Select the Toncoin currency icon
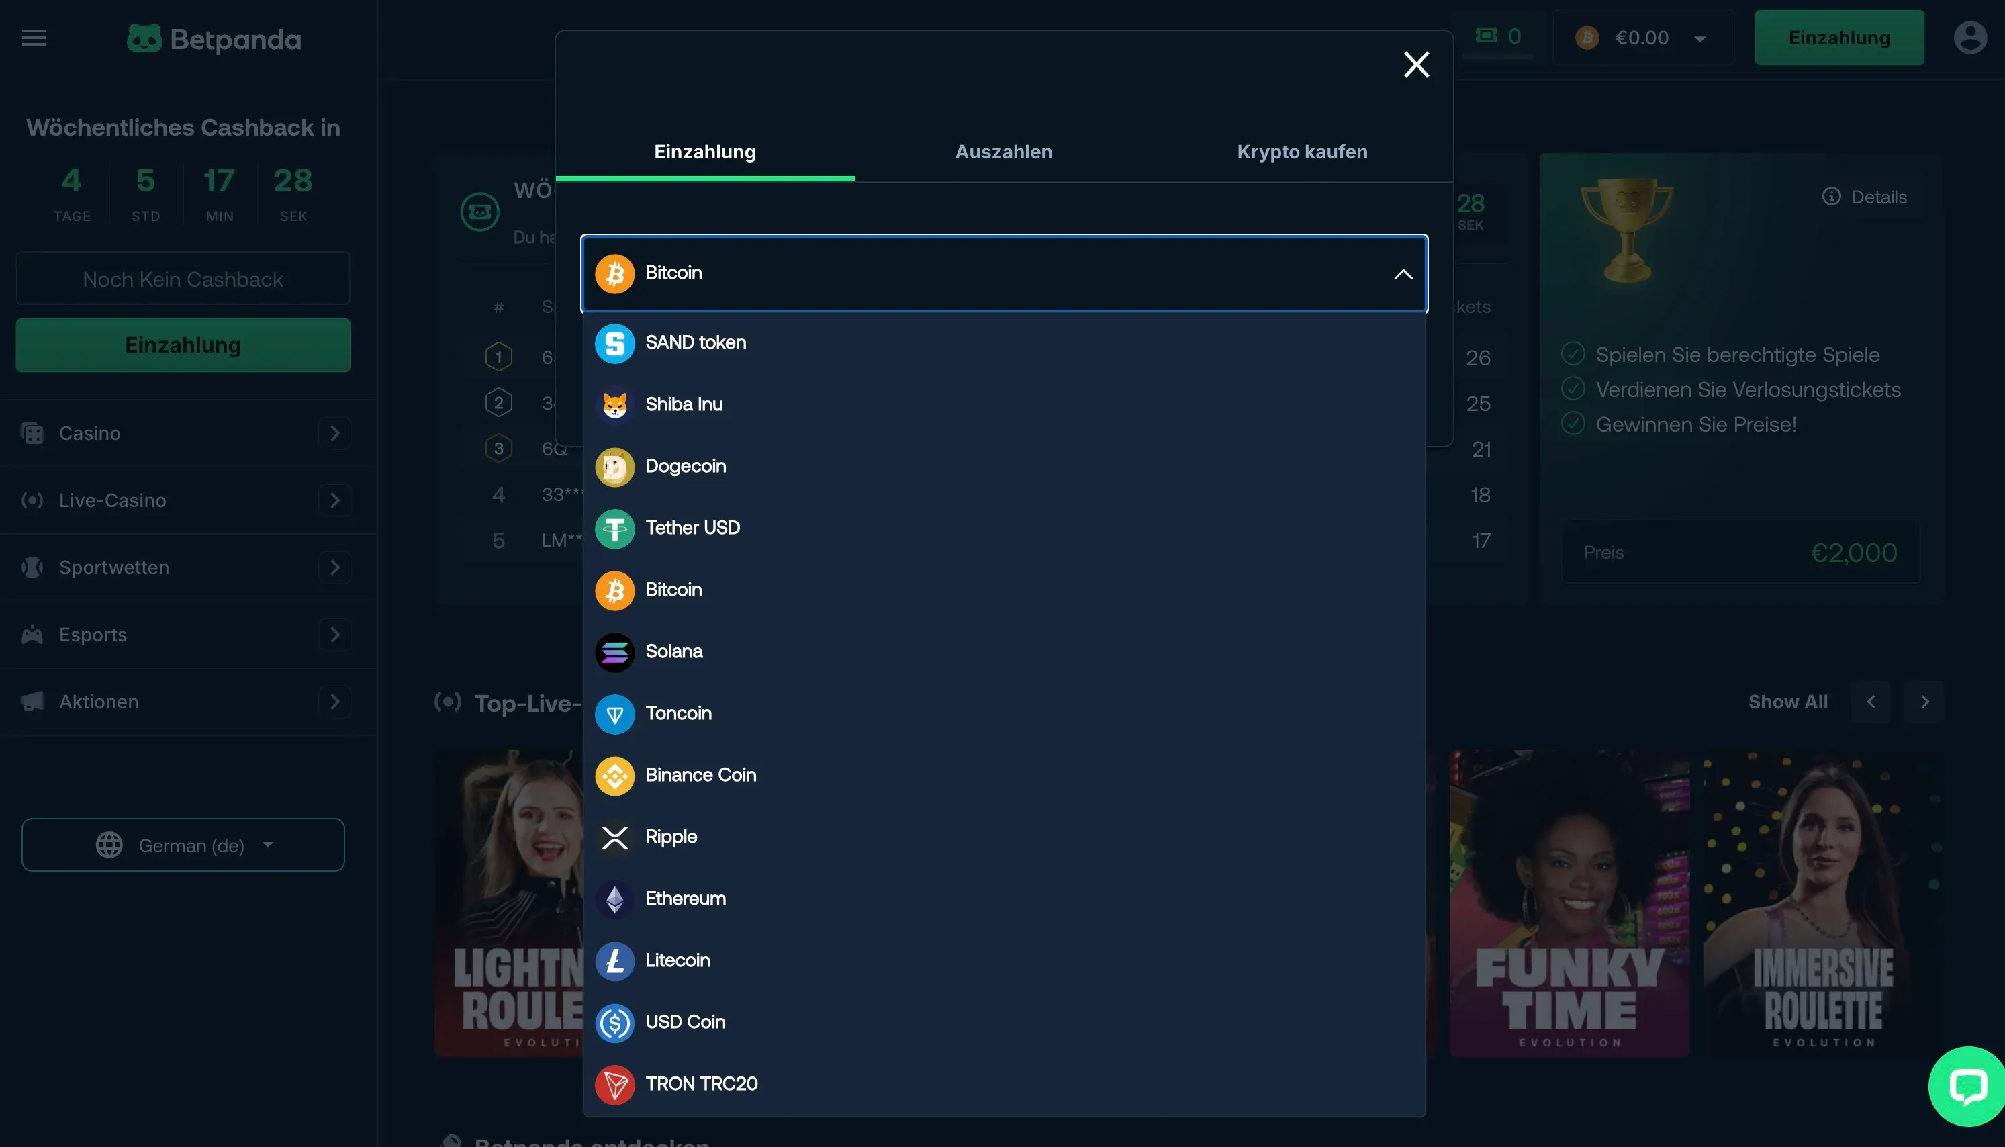Screen dimensions: 2005x1147 [614, 714]
